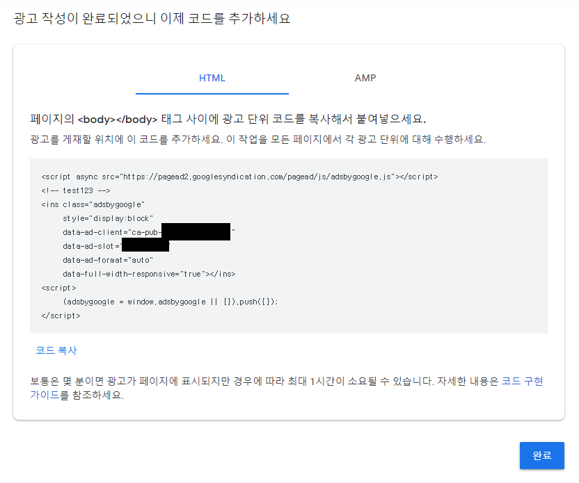Click the closing </script> tag line
This screenshot has height=483, width=579.
click(x=61, y=316)
